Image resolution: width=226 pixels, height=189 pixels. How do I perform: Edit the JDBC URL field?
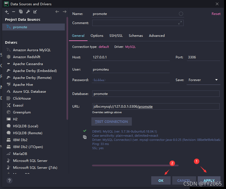coord(156,107)
